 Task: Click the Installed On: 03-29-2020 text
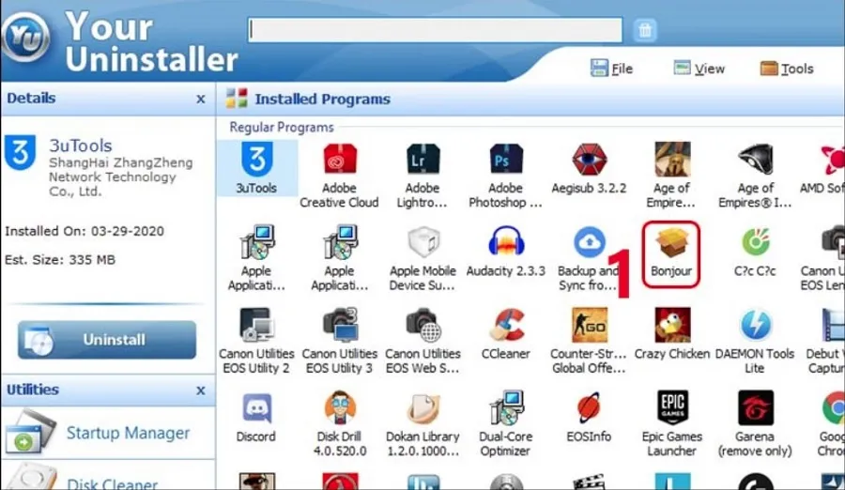(84, 231)
